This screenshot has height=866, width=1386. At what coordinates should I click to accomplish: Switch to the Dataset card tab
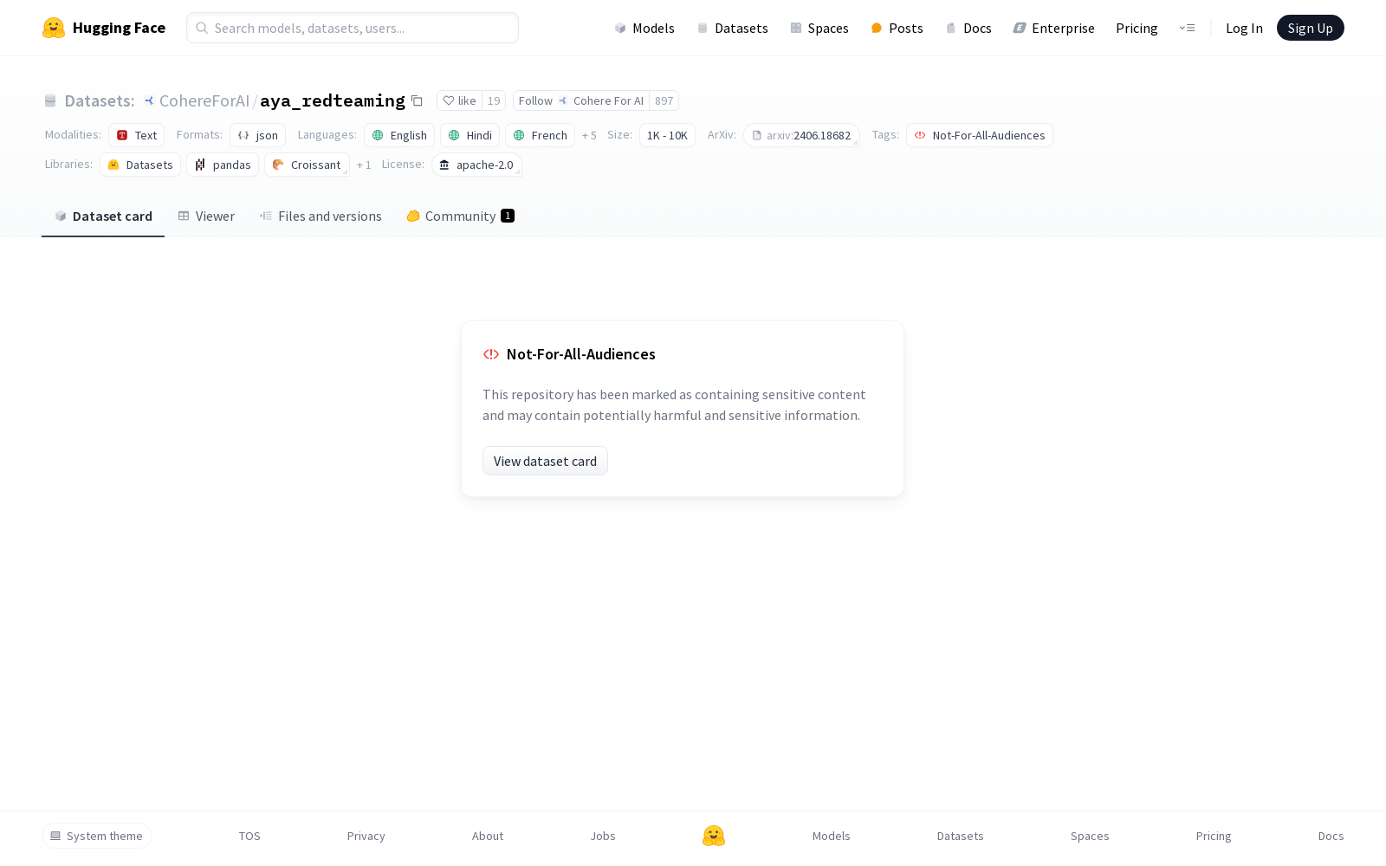(x=103, y=216)
